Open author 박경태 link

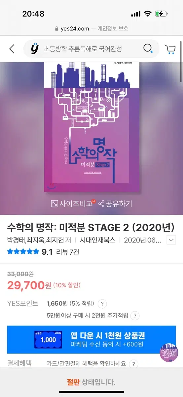(x=16, y=240)
